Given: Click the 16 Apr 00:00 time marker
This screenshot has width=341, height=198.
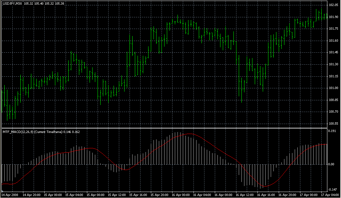Looking at the screenshot, I should 180,194.
